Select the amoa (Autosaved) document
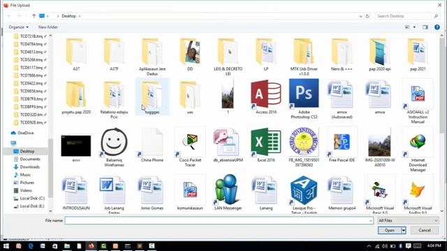The height and width of the screenshot is (251, 447). tap(342, 99)
